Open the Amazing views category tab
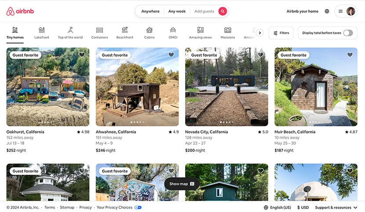This screenshot has height=212, width=365. click(200, 32)
